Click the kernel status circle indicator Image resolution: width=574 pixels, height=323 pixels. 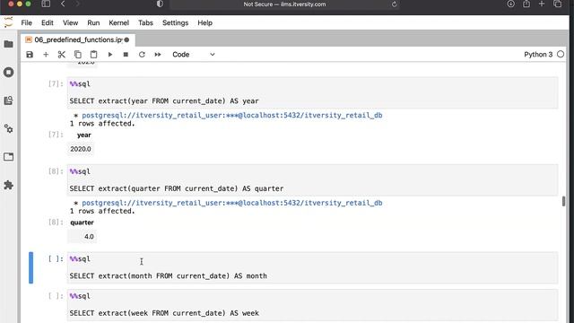pyautogui.click(x=561, y=54)
